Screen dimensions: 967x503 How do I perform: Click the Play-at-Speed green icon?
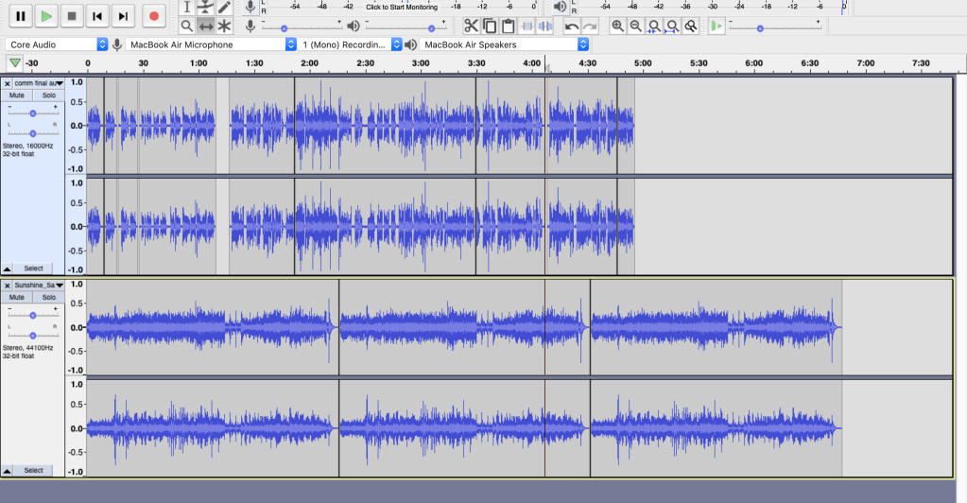click(x=717, y=26)
